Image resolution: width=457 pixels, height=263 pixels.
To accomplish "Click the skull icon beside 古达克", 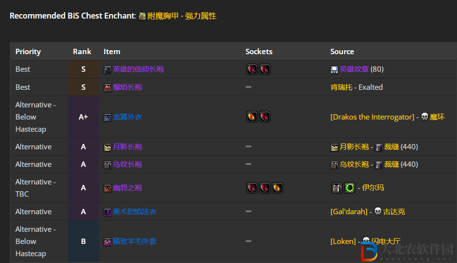I will (x=378, y=211).
